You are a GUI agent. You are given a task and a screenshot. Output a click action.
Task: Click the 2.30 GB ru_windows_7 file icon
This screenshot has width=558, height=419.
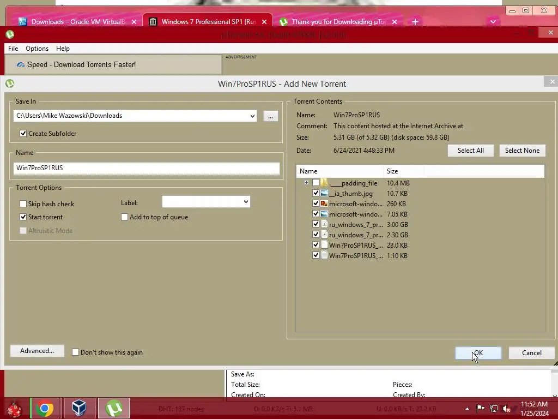point(324,235)
